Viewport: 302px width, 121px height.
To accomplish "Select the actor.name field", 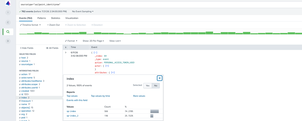I will [x=27, y=78].
